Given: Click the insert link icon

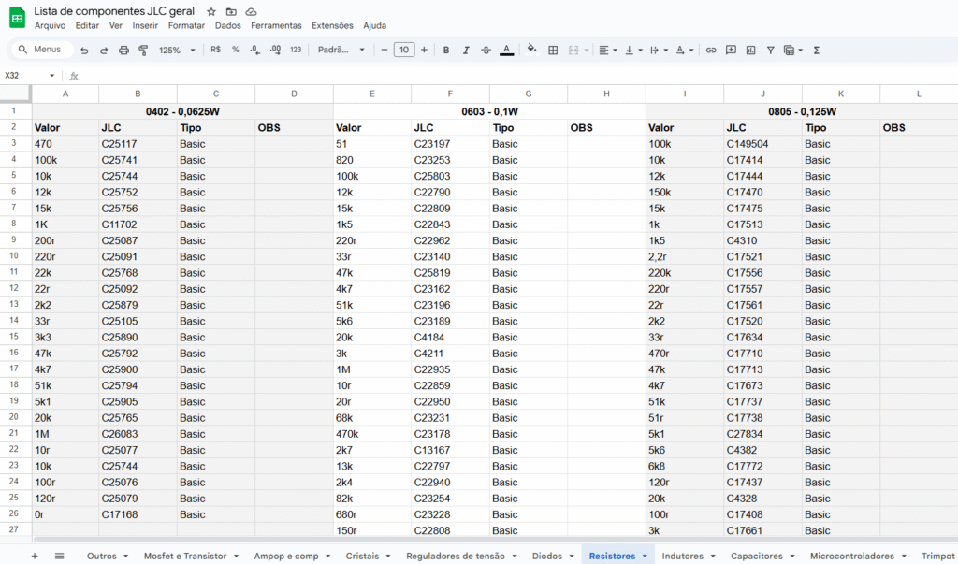Looking at the screenshot, I should [x=711, y=51].
